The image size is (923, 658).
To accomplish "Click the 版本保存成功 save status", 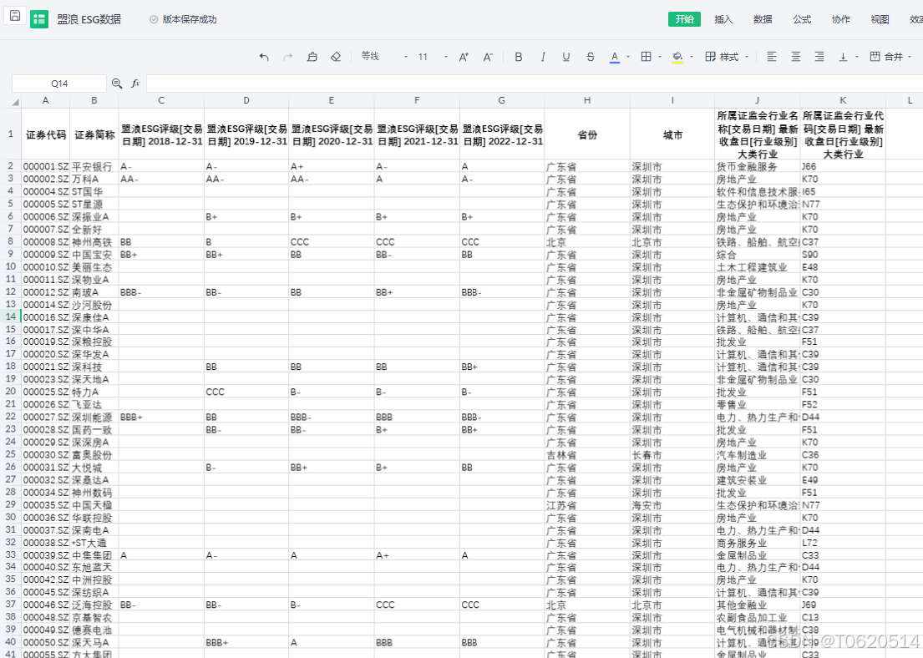I will coord(183,19).
